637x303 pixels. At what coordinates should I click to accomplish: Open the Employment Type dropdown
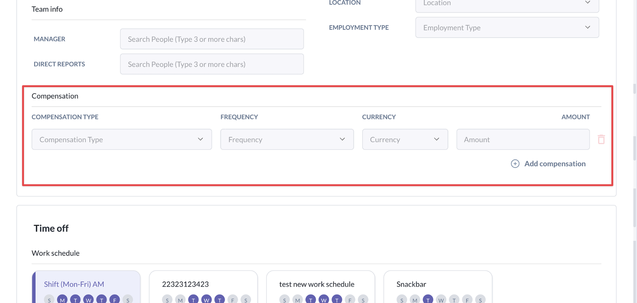pyautogui.click(x=507, y=27)
